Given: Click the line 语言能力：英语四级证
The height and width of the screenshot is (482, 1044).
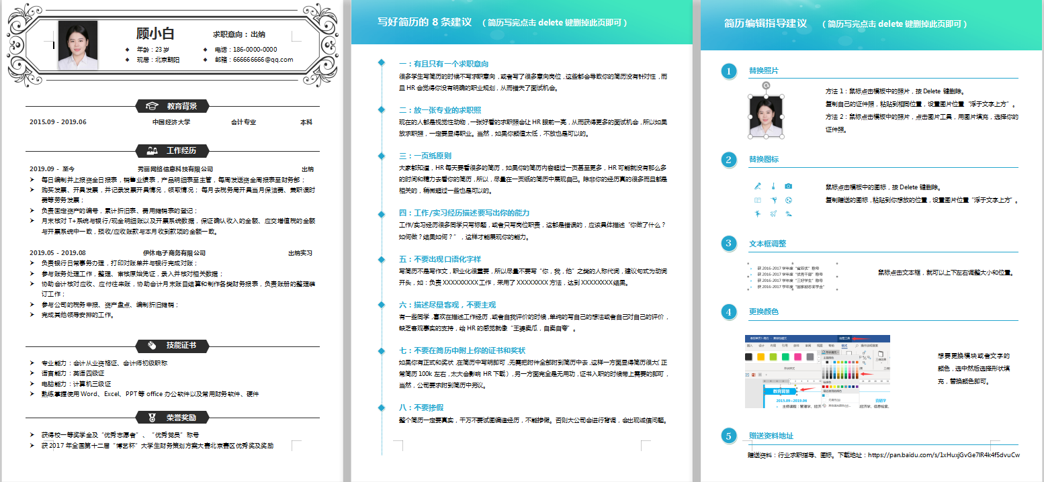Looking at the screenshot, I should pos(73,373).
